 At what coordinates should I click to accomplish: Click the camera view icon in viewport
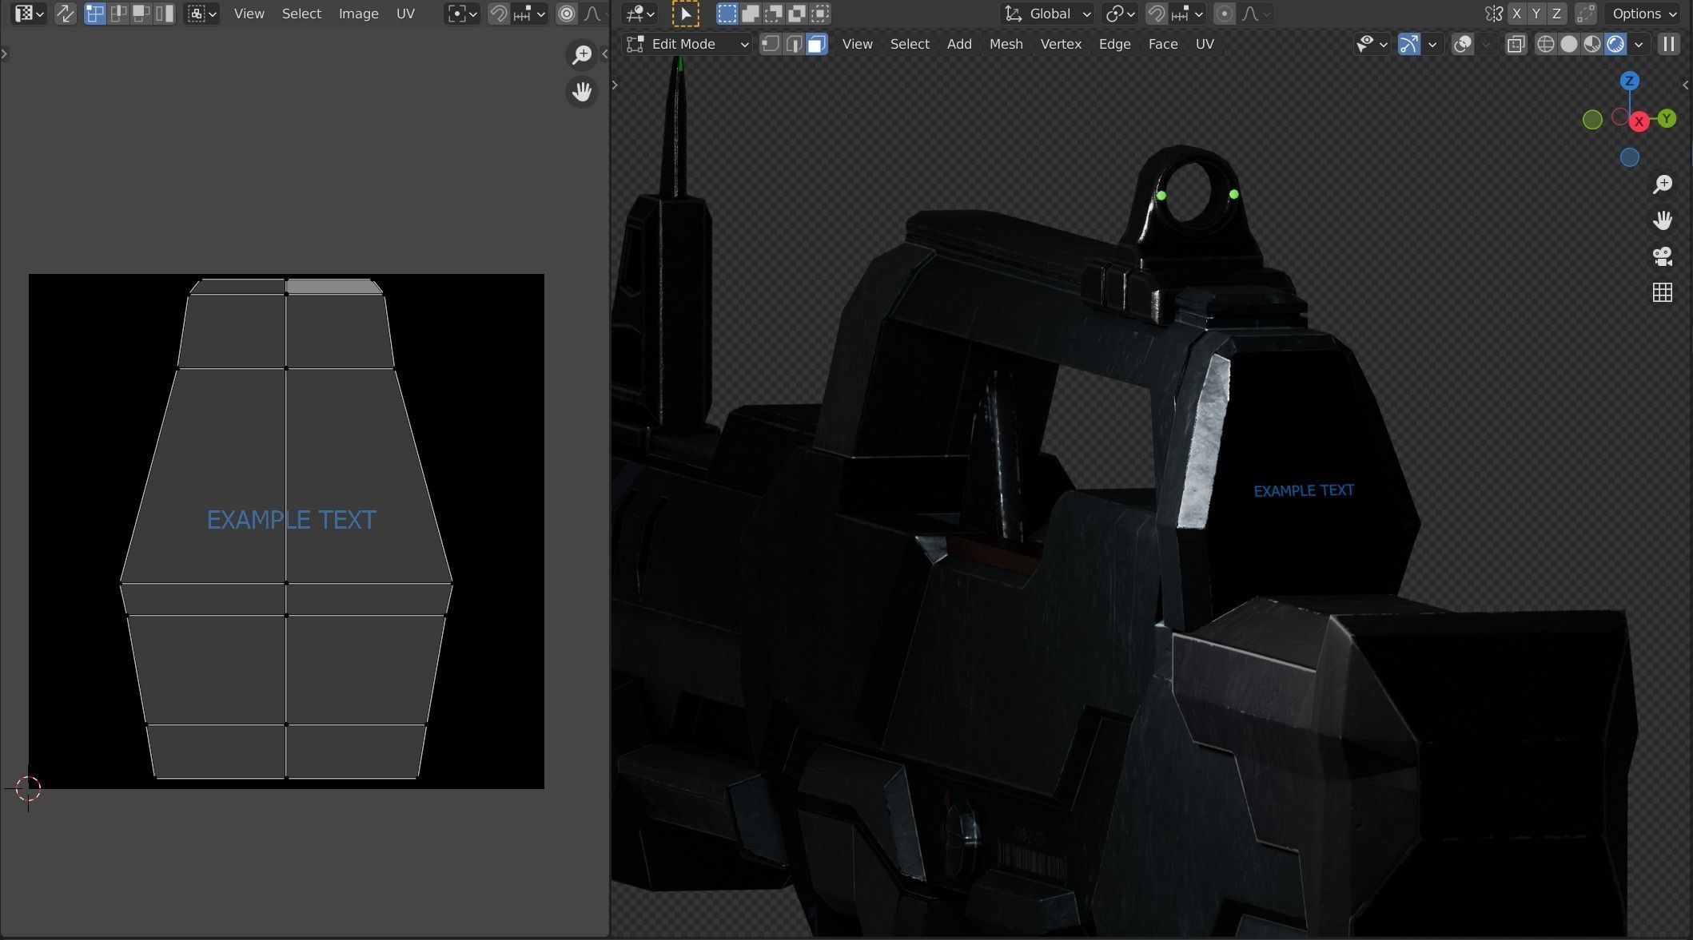(x=1663, y=256)
